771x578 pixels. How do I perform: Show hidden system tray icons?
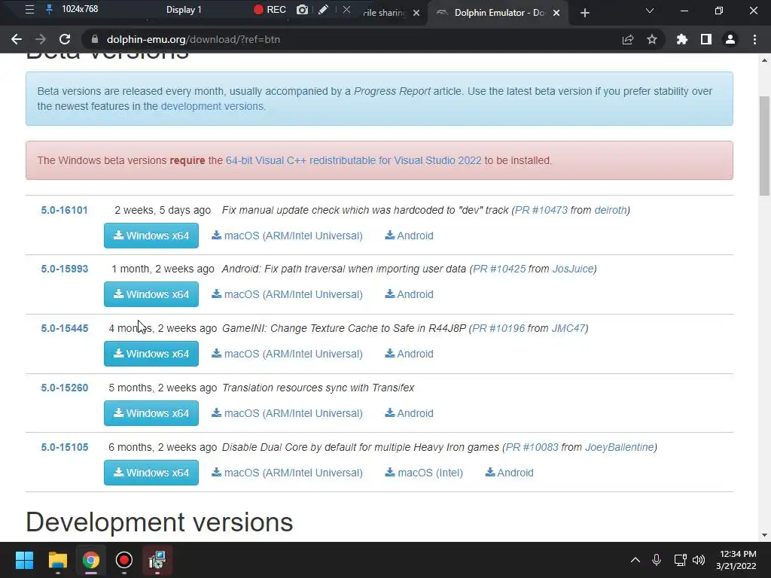point(635,560)
